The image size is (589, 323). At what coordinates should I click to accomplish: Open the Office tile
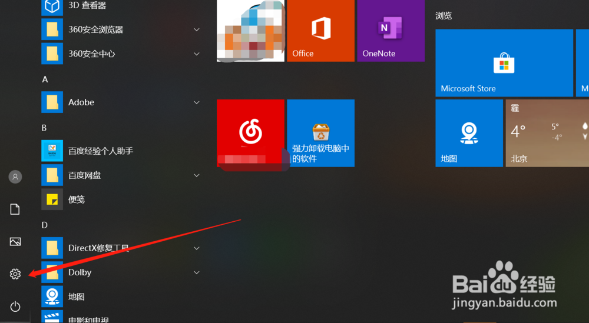(x=321, y=31)
